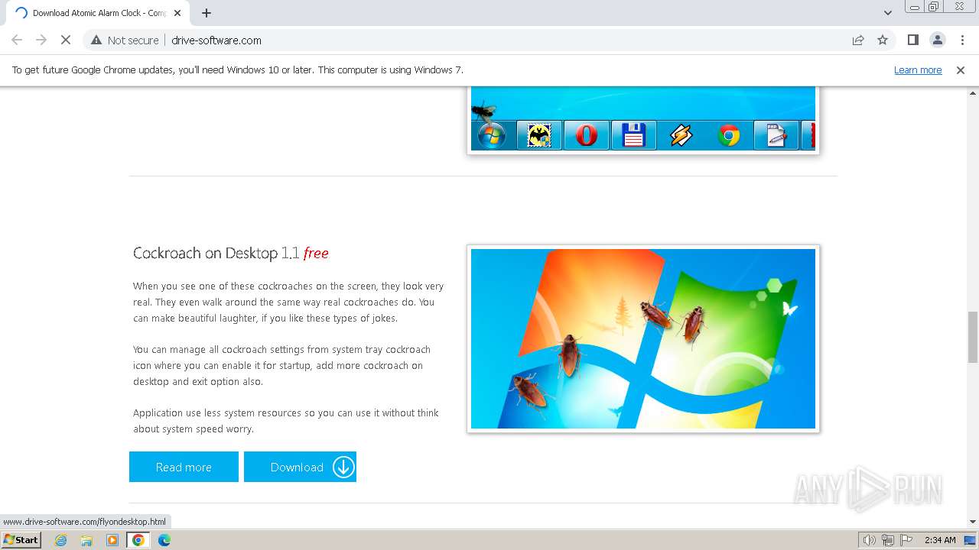
Task: Go back to previous page
Action: (17, 40)
